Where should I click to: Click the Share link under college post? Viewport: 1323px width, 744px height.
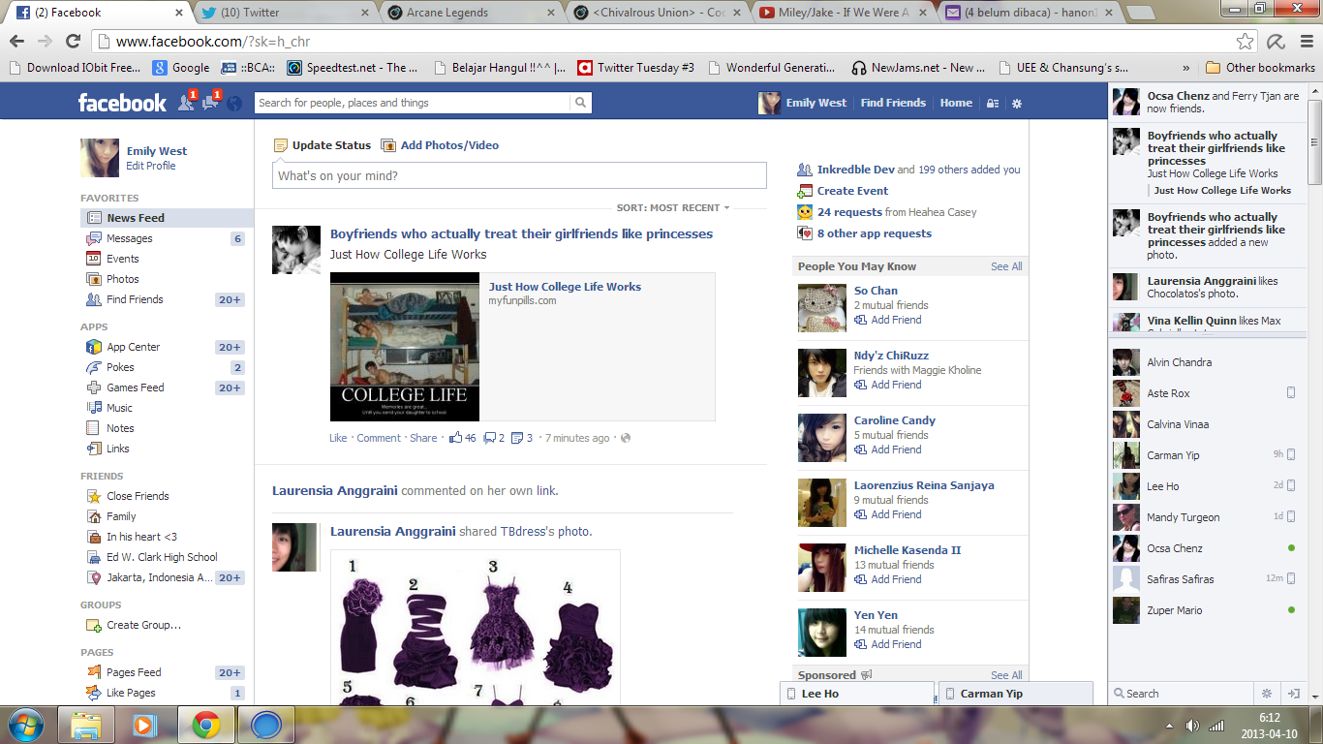tap(423, 438)
